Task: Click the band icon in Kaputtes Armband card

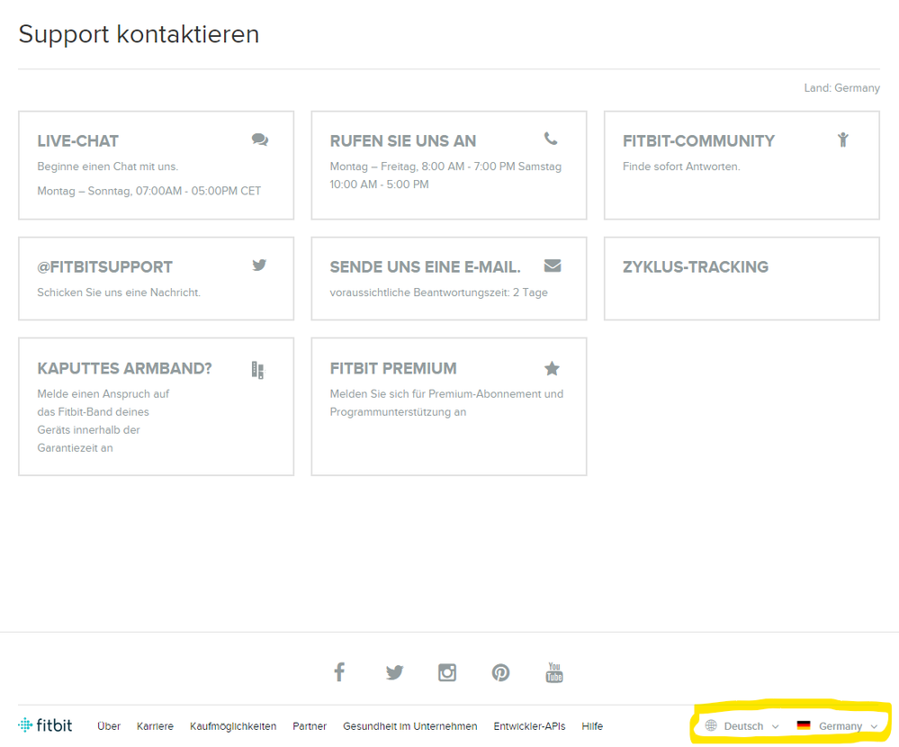Action: coord(258,370)
